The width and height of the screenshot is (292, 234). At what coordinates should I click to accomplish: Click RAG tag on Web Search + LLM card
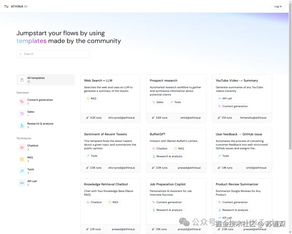click(x=91, y=99)
